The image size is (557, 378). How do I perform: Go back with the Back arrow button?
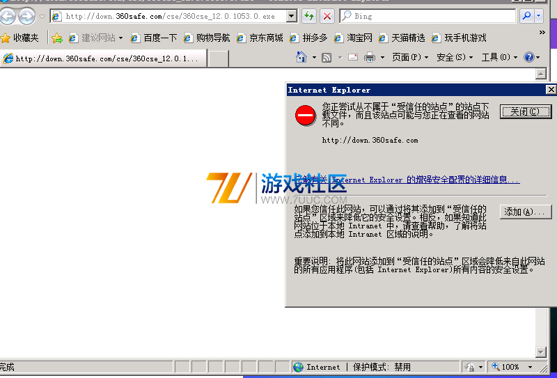tap(8, 16)
